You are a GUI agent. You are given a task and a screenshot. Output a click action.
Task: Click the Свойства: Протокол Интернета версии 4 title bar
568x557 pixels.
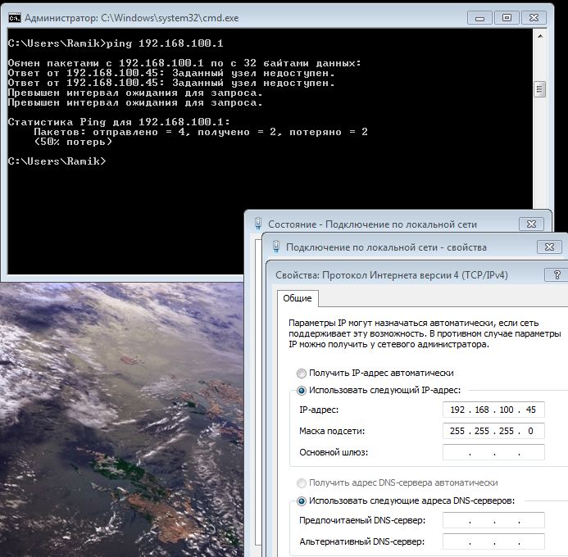[392, 275]
